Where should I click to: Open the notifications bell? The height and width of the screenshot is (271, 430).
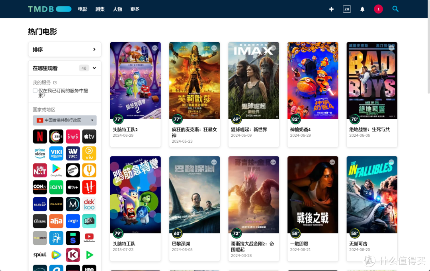[362, 9]
